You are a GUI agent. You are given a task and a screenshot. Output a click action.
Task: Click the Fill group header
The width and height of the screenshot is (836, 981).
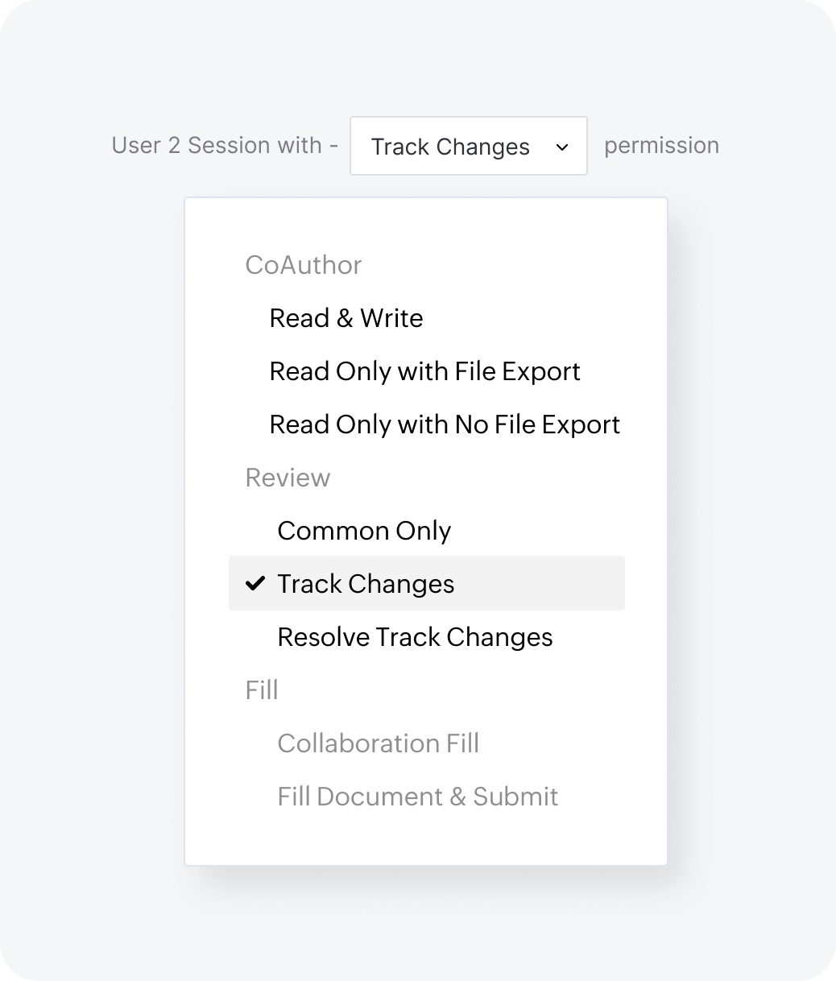point(262,690)
